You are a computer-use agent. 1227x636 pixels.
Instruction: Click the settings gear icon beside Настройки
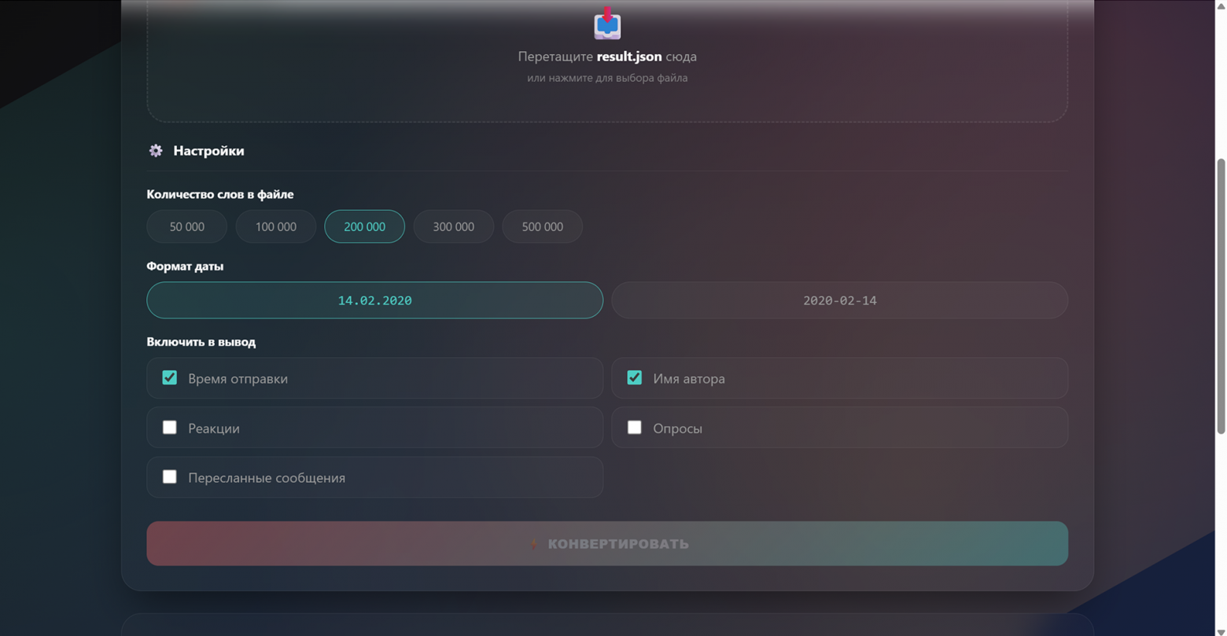(x=156, y=150)
